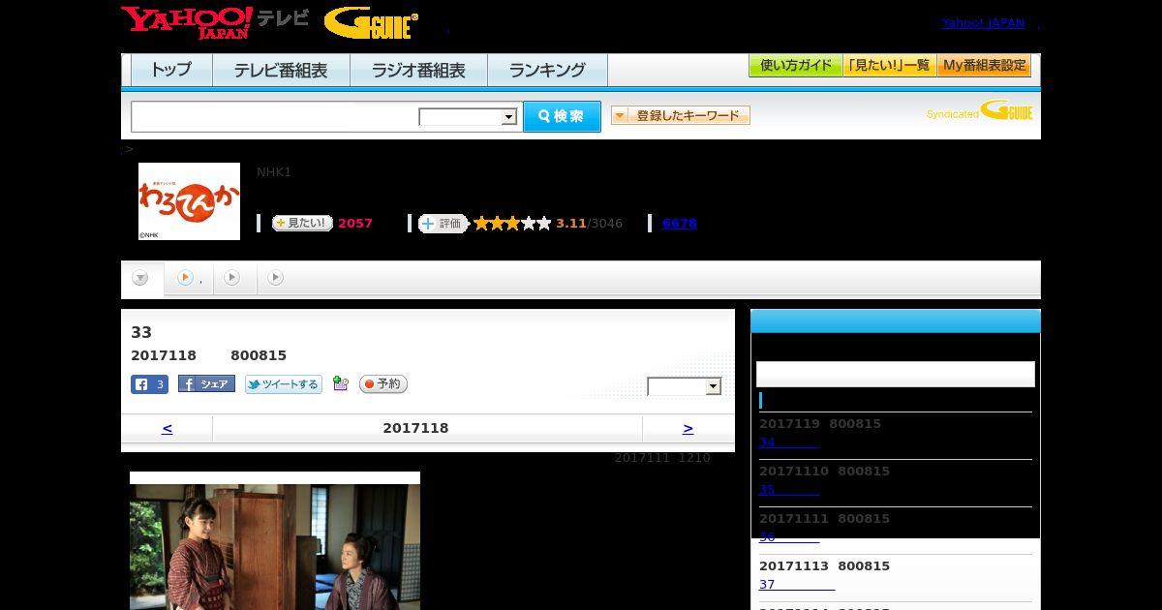The width and height of the screenshot is (1162, 610).
Task: Click the red-dot 予約 reservation button
Action: [x=383, y=384]
